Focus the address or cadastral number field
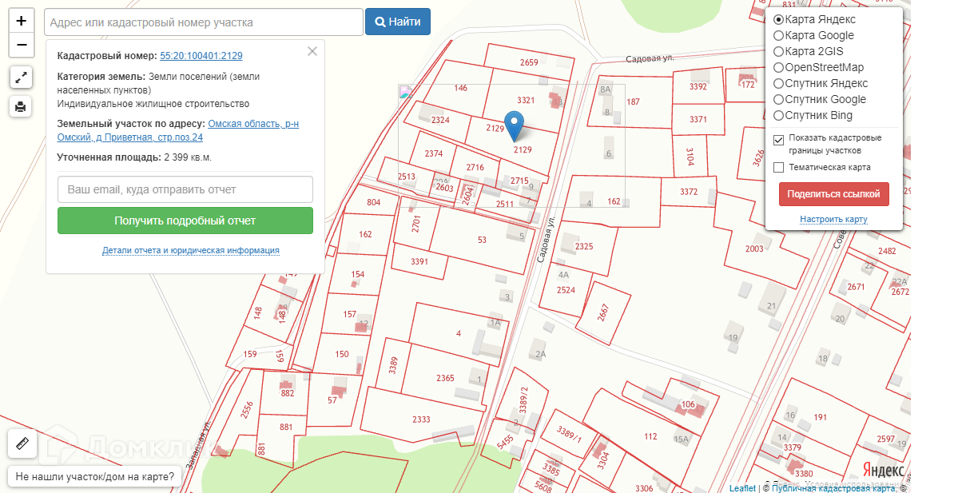The height and width of the screenshot is (493, 954). click(x=204, y=22)
